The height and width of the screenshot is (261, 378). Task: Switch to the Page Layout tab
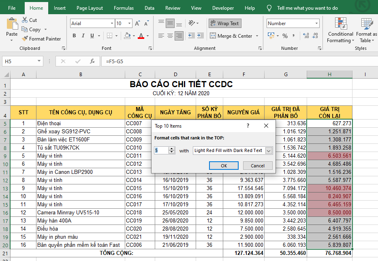click(90, 8)
